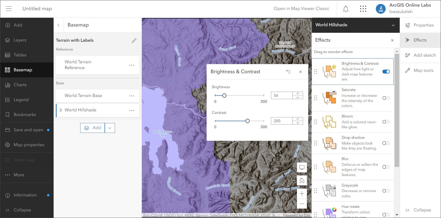Image resolution: width=441 pixels, height=218 pixels.
Task: Increase the Contrast value stepper
Action: point(298,119)
